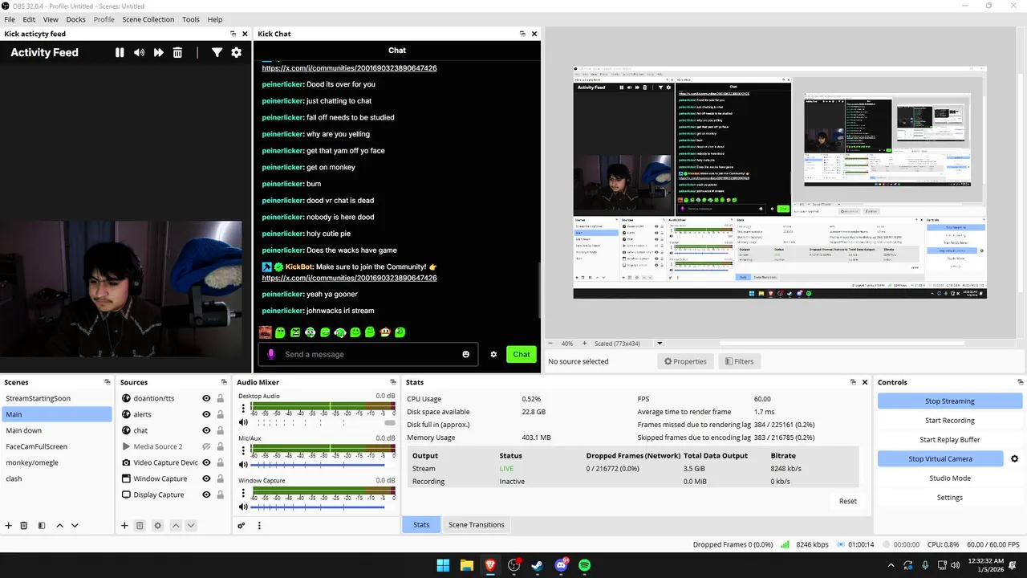Click Start Replay Buffer
Viewport: 1027px width, 578px height.
(x=949, y=440)
